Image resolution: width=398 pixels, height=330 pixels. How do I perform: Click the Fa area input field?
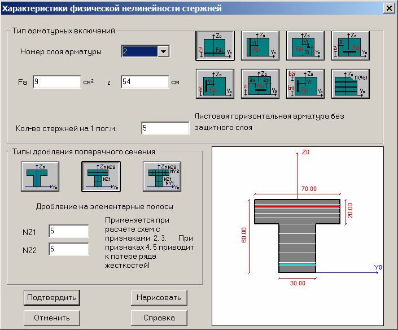point(57,82)
